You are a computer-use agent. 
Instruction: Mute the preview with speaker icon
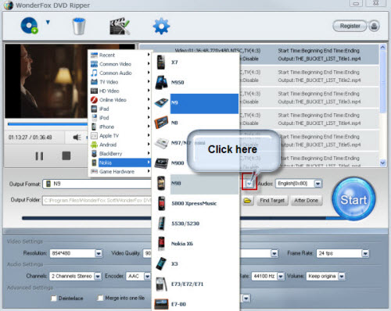pyautogui.click(x=77, y=138)
